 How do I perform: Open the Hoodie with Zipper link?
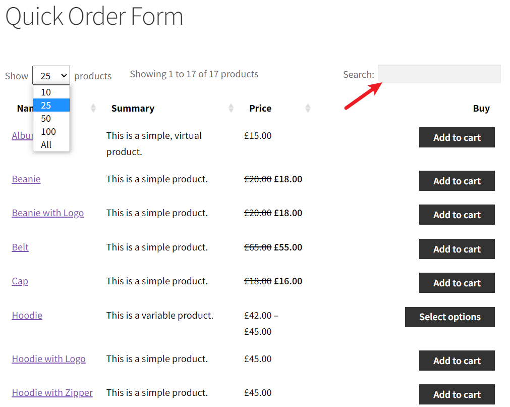[52, 393]
